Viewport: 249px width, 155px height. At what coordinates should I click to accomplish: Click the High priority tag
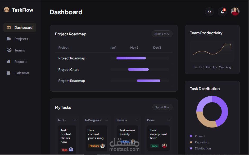[65, 150]
